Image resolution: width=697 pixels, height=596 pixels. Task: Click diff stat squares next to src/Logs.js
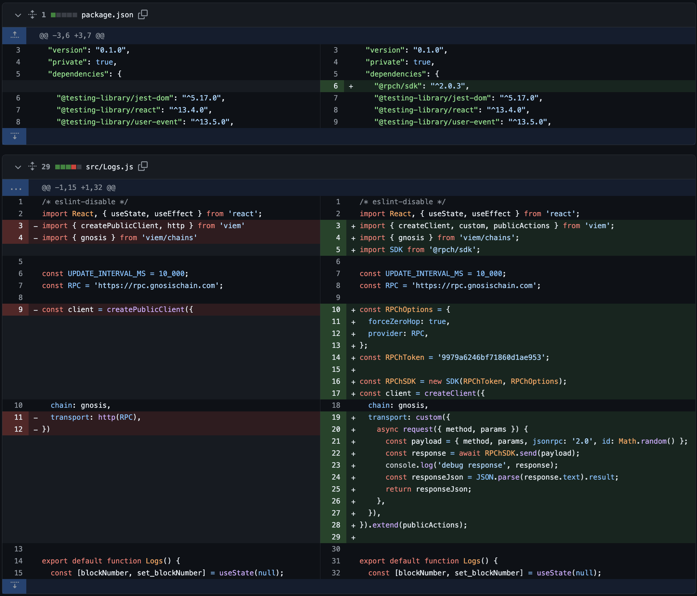(68, 167)
